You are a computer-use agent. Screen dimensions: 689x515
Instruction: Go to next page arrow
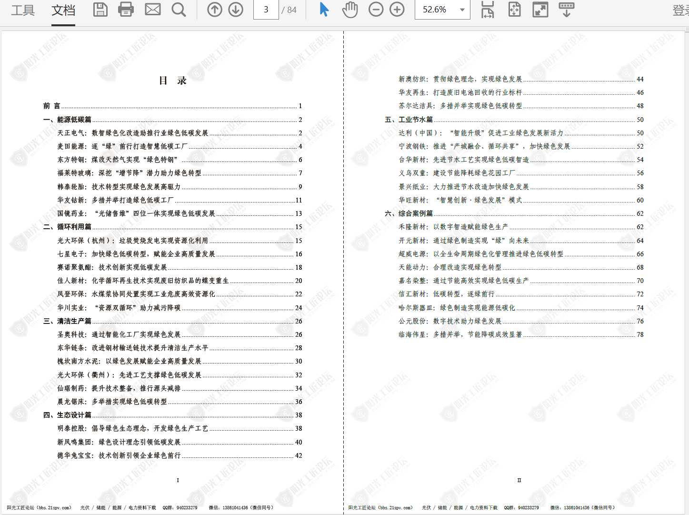(x=236, y=10)
